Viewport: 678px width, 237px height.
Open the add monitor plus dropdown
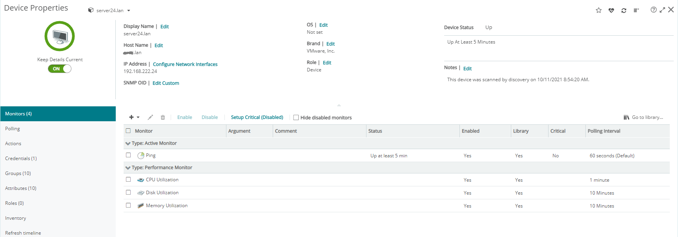[x=134, y=117]
